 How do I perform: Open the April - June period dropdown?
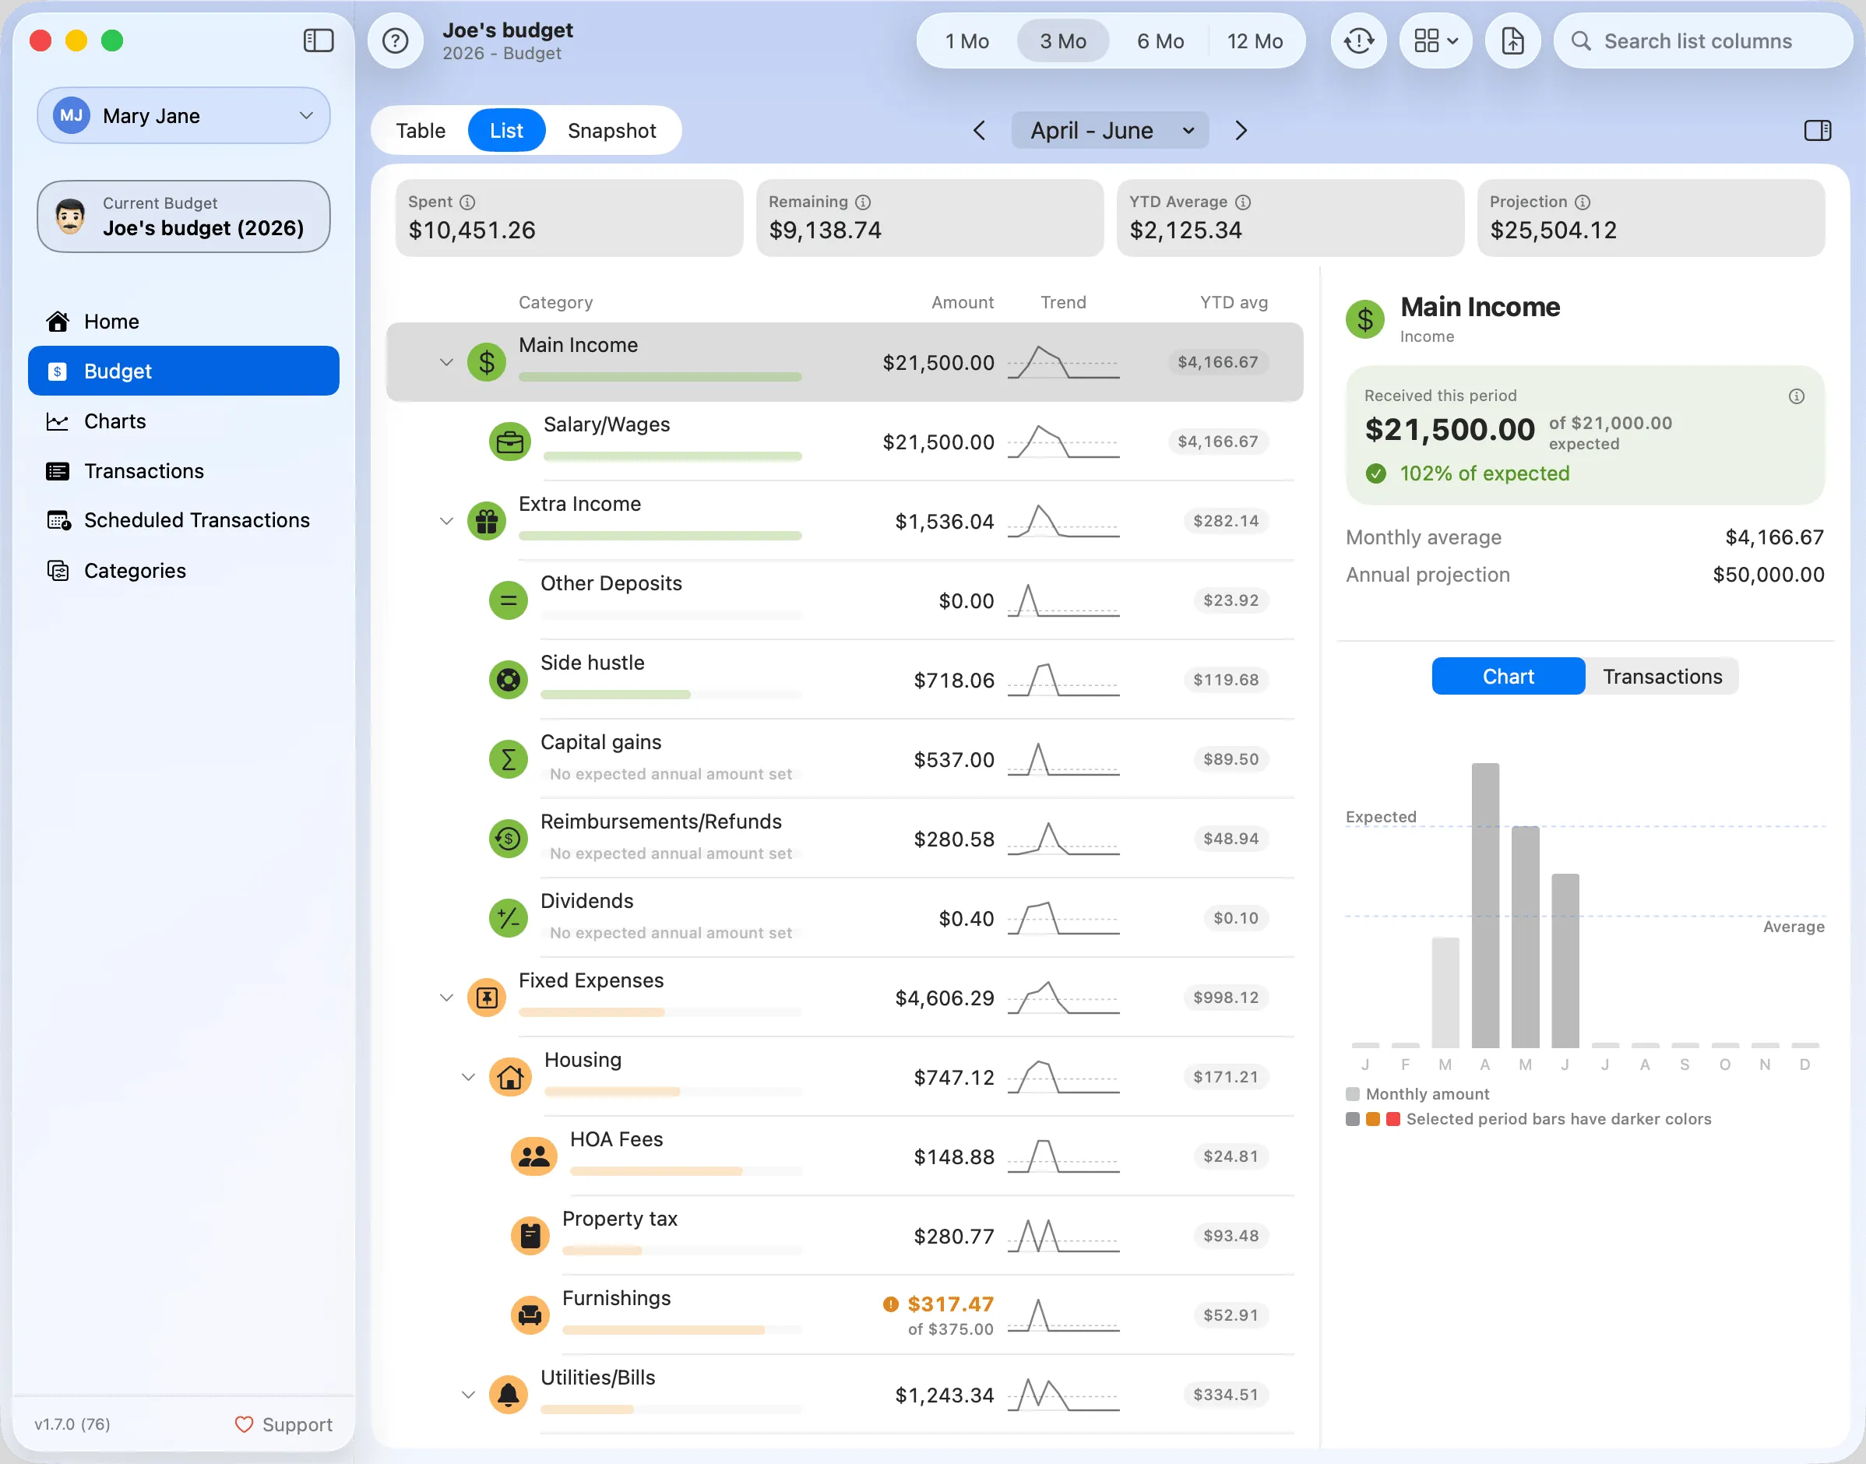(1110, 130)
